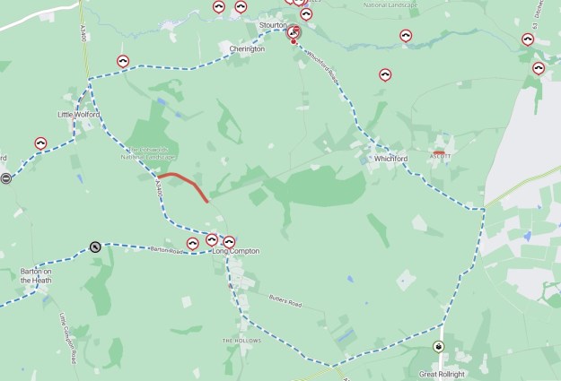Select the Great Rollright label
This screenshot has width=561, height=381.
tap(442, 374)
